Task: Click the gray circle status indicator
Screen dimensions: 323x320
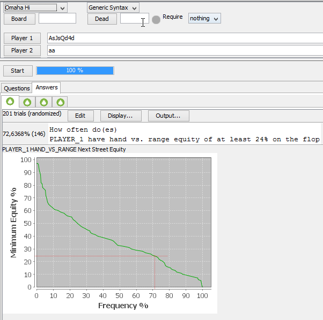Action: [x=156, y=19]
